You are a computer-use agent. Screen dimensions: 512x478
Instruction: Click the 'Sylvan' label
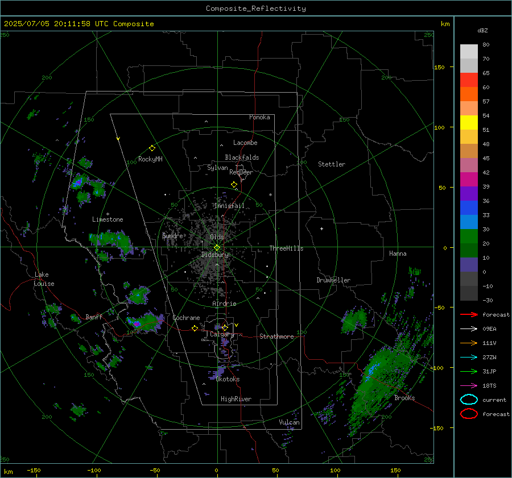point(217,168)
